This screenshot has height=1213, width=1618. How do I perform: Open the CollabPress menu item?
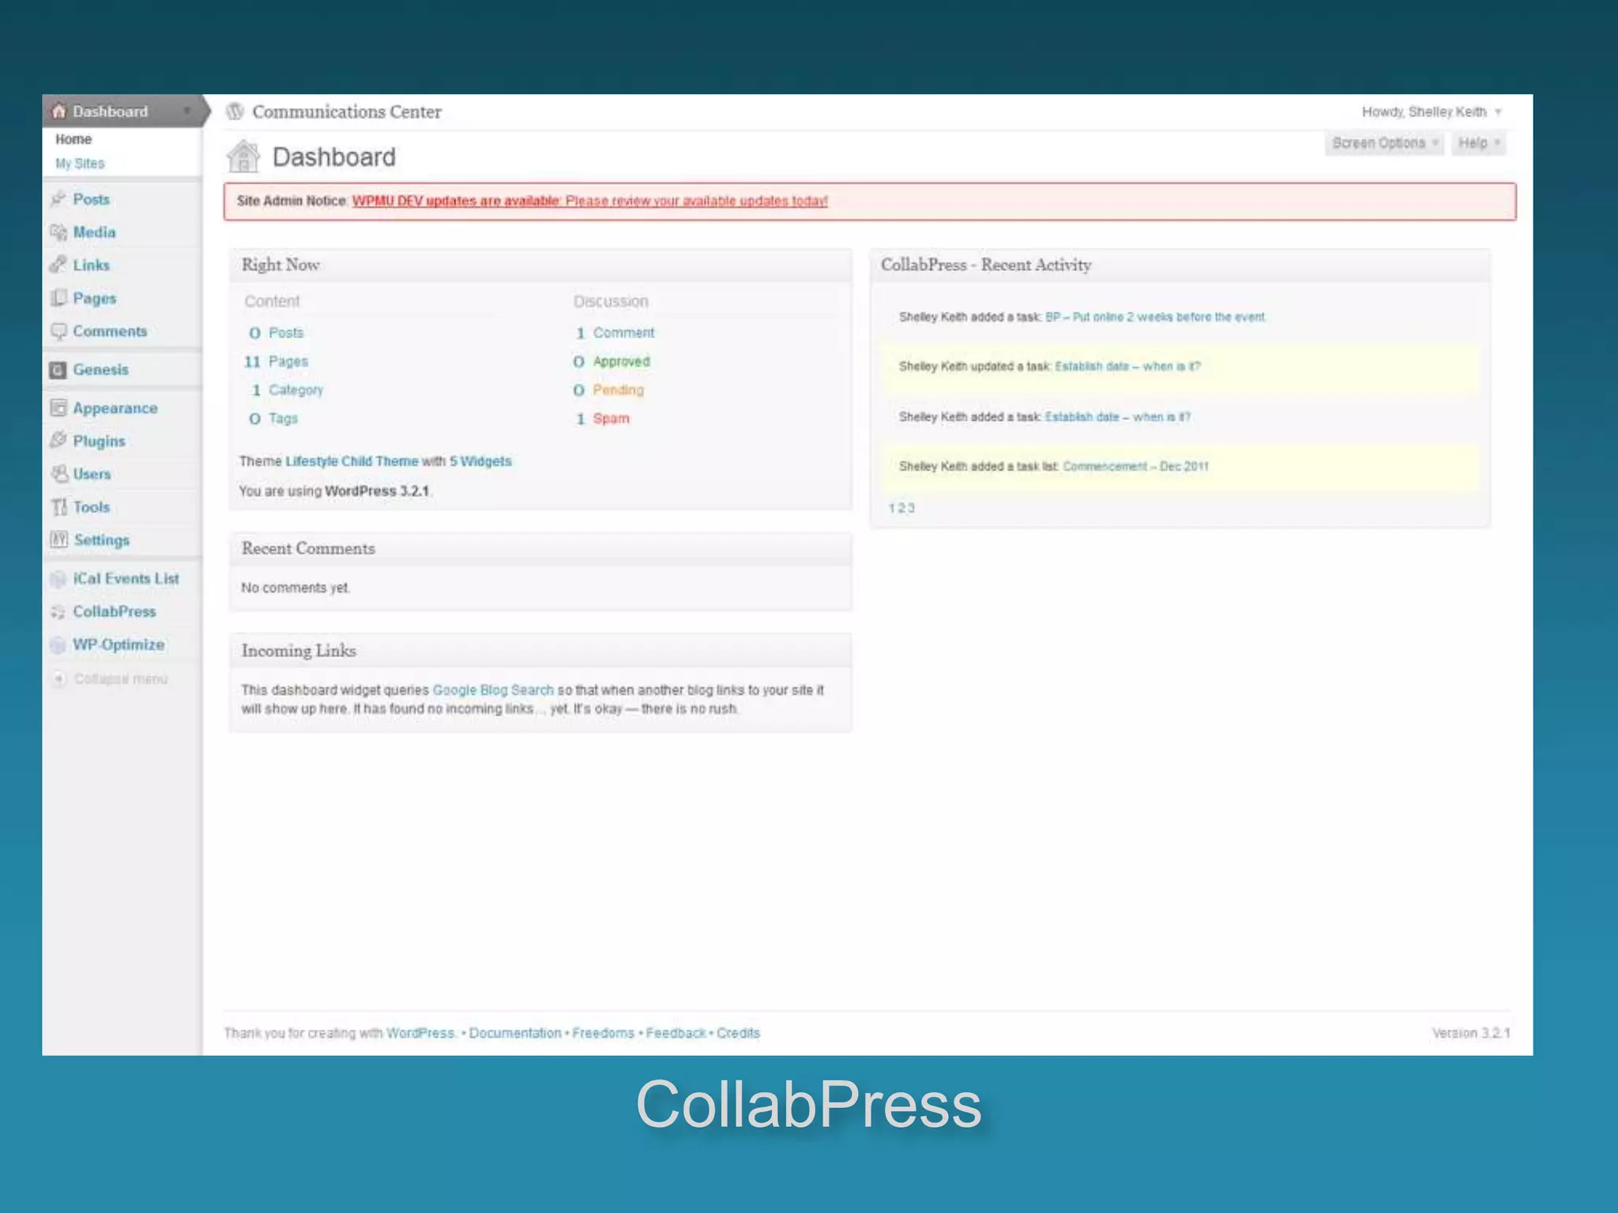point(115,612)
